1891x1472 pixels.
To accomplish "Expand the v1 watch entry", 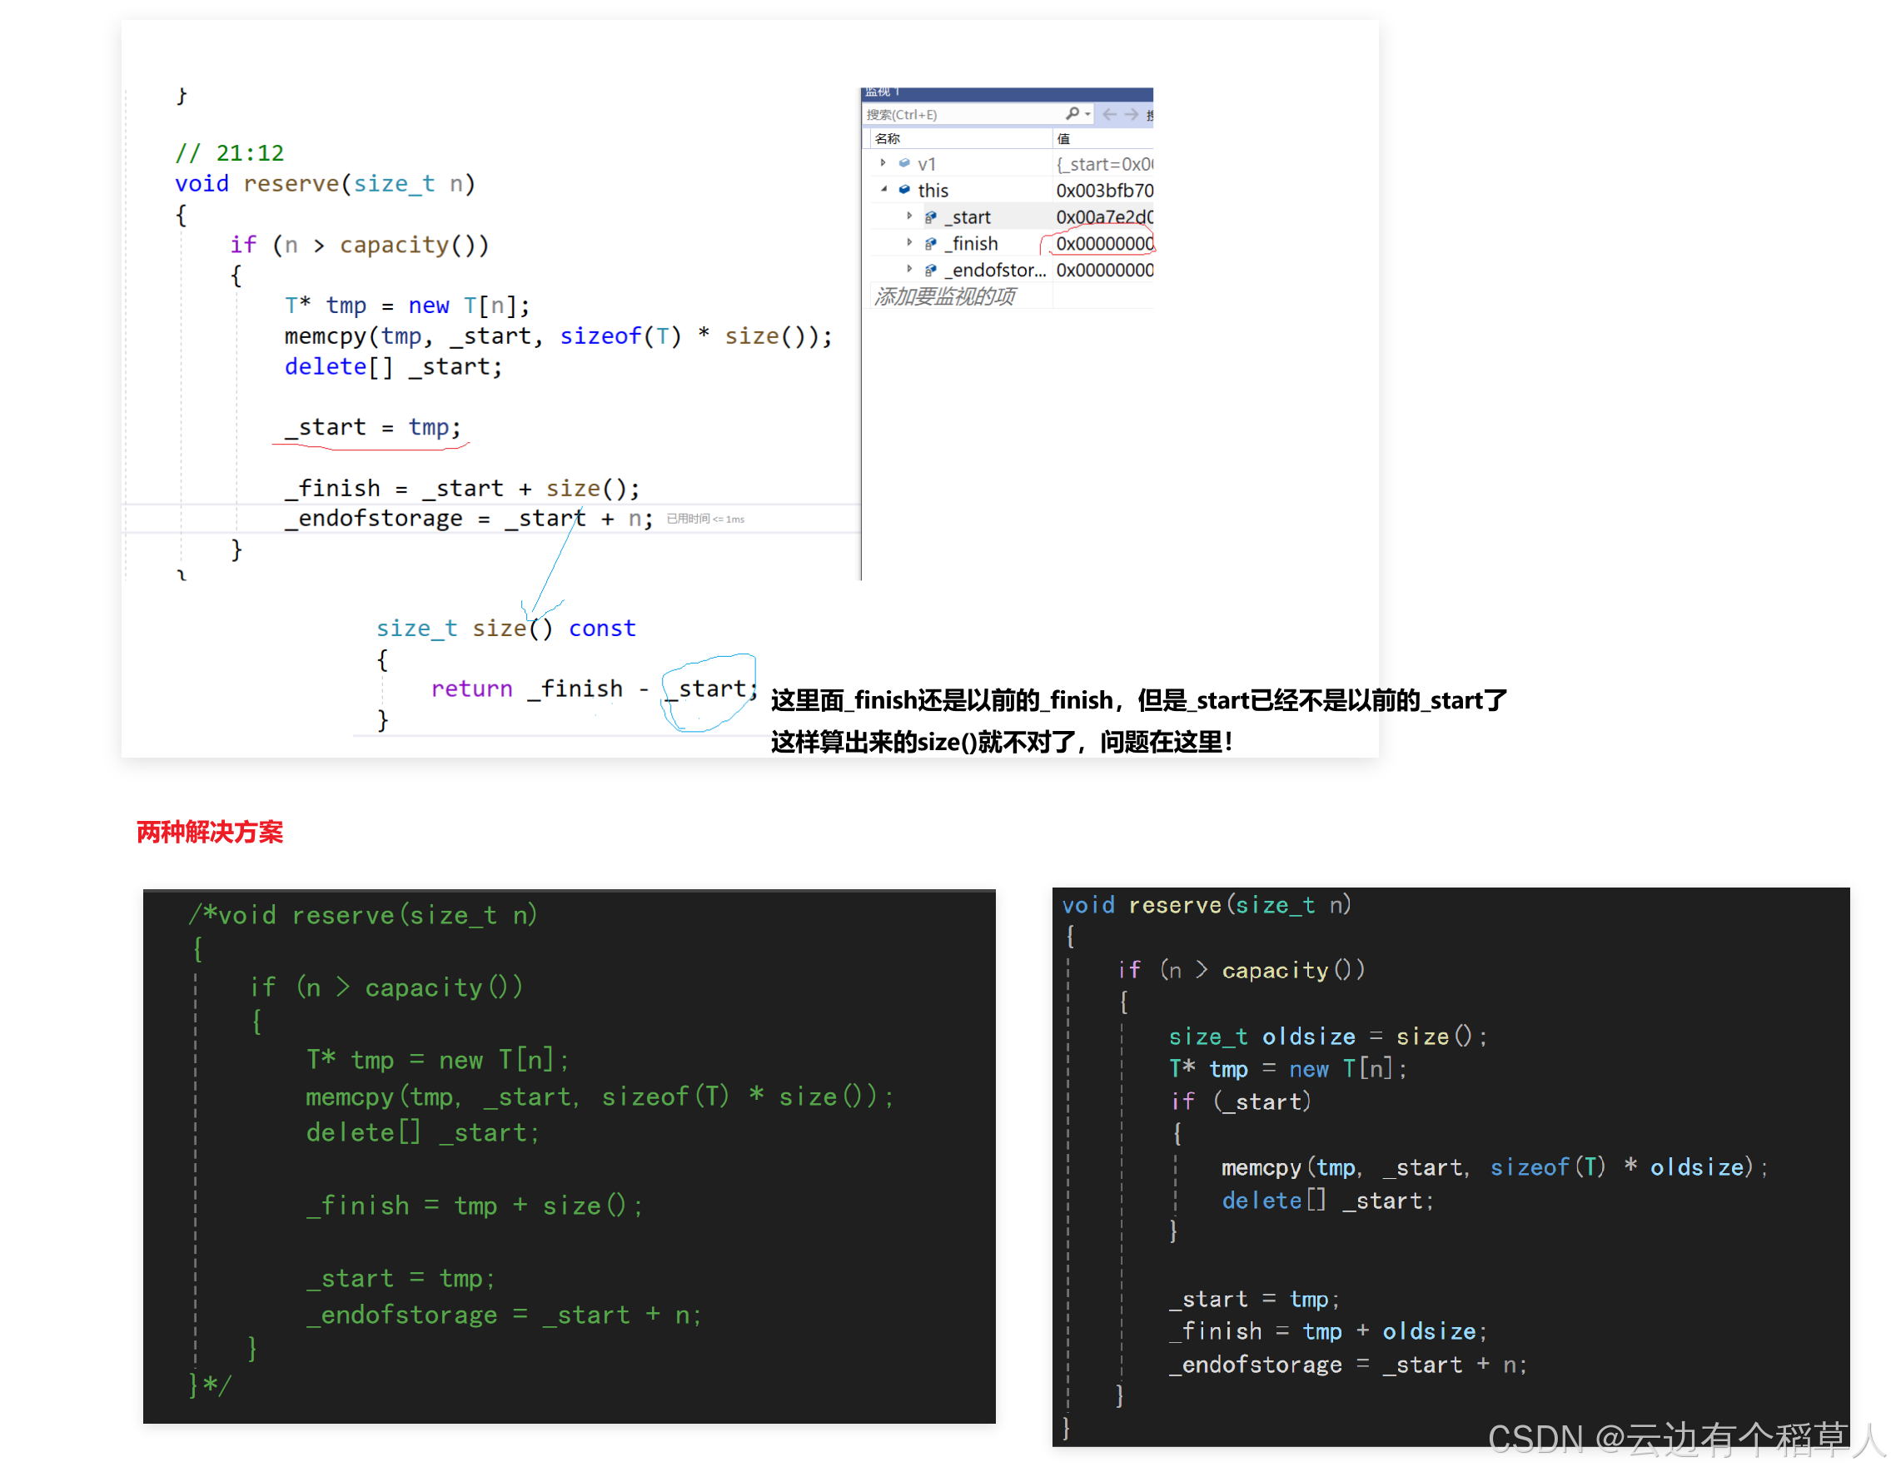I will [883, 163].
